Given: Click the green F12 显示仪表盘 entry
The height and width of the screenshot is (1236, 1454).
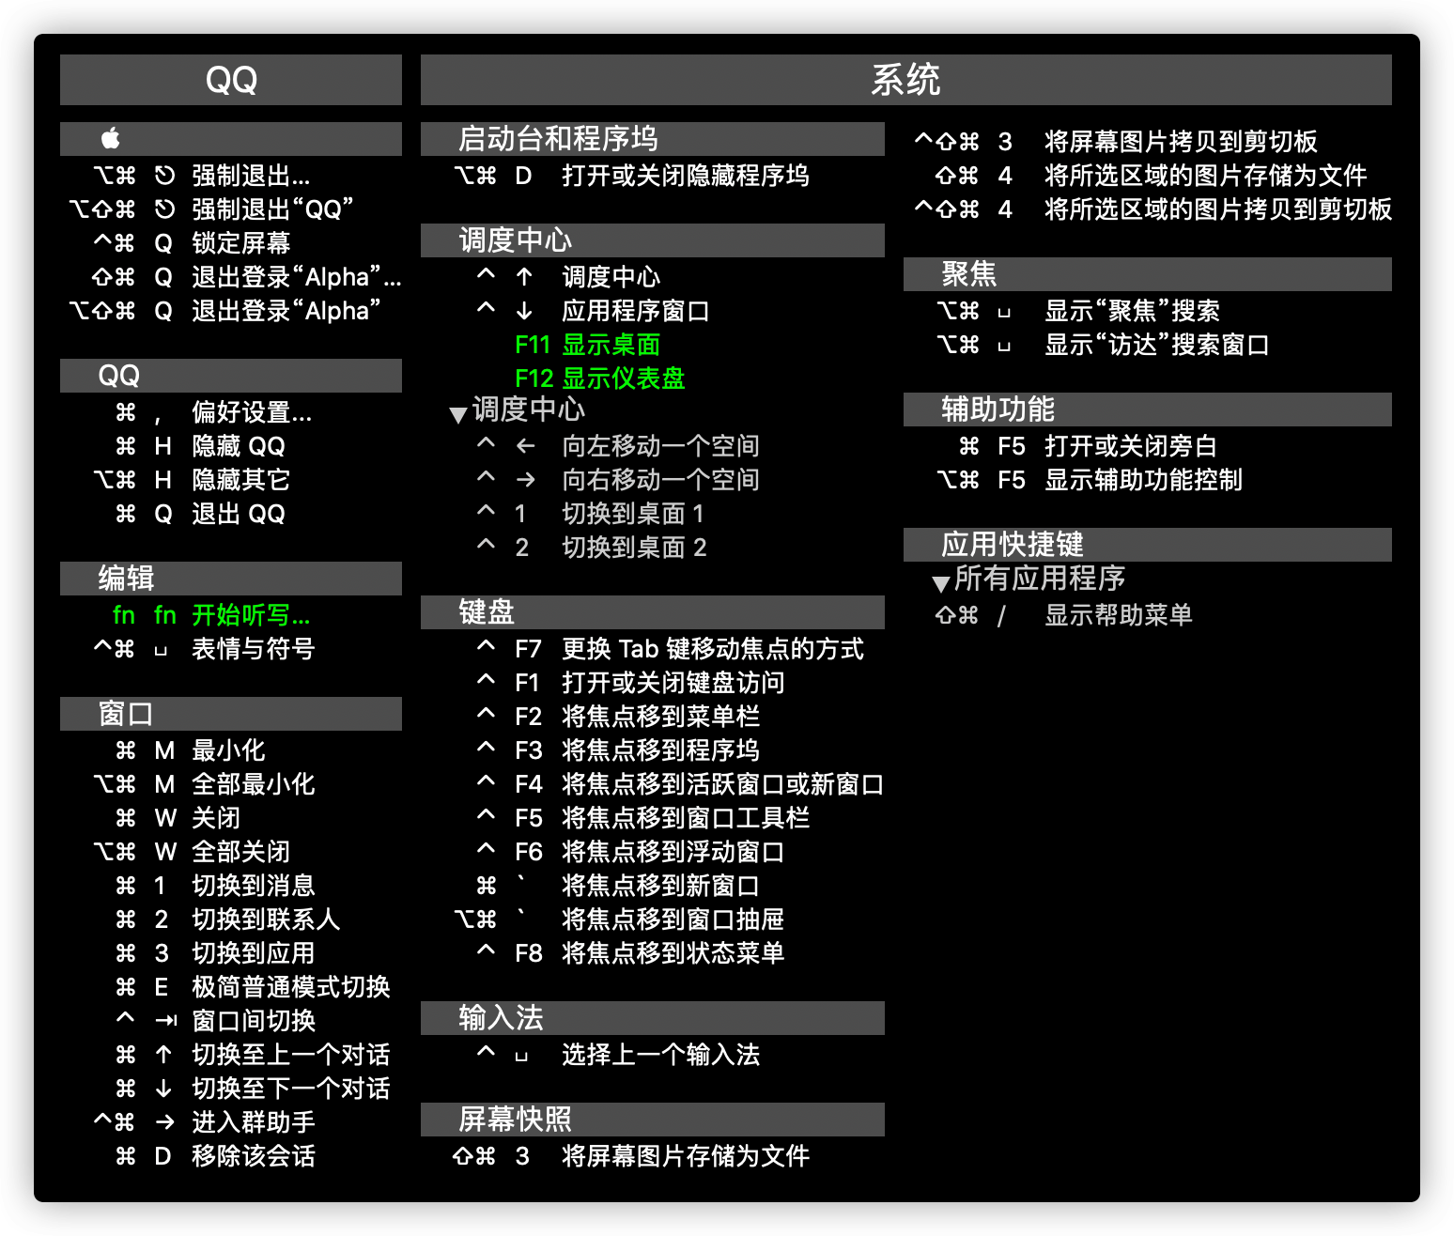Looking at the screenshot, I should pyautogui.click(x=600, y=379).
